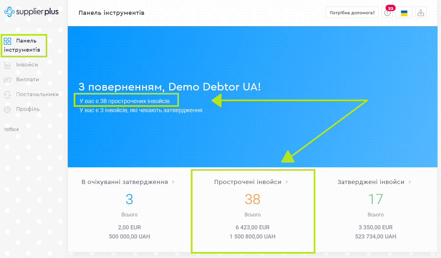Image resolution: width=441 pixels, height=258 pixels.
Task: Open the info notifications icon
Action: pyautogui.click(x=387, y=13)
